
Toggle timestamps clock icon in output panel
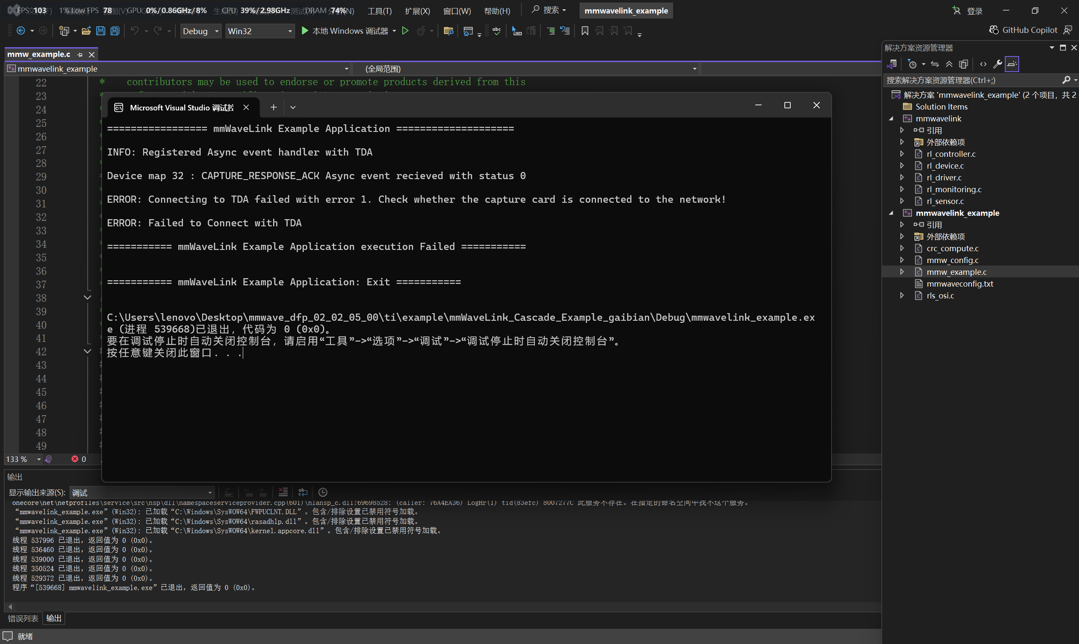pos(323,492)
